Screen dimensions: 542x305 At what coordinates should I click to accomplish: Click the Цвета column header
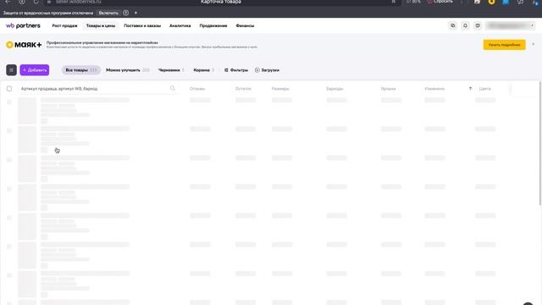click(485, 88)
